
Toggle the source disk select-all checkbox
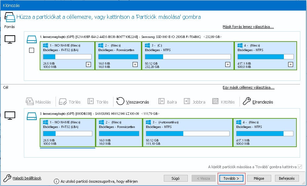point(31,50)
